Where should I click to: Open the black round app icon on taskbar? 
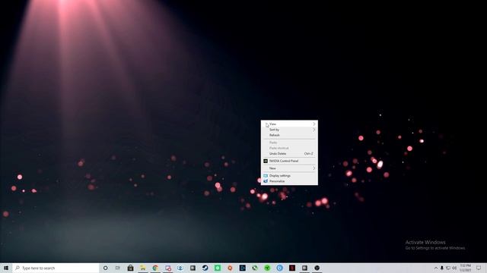[317, 268]
